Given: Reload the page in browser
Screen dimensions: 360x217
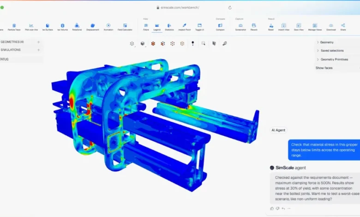Looking at the screenshot, I should (230, 7).
